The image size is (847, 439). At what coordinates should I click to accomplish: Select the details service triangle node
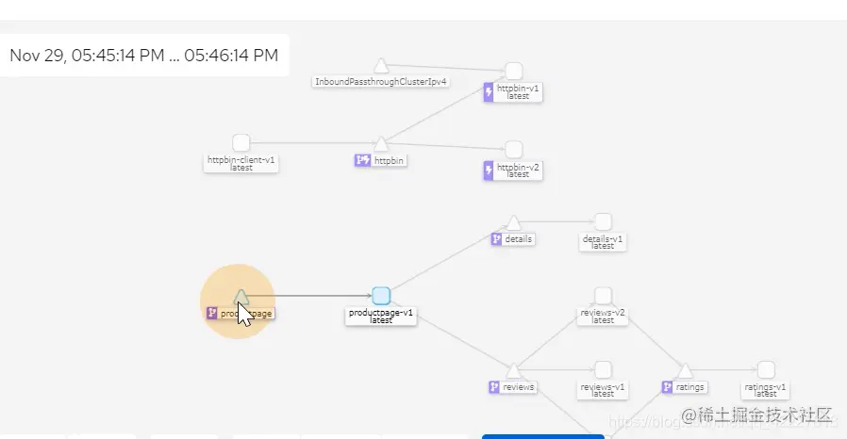[x=513, y=222]
